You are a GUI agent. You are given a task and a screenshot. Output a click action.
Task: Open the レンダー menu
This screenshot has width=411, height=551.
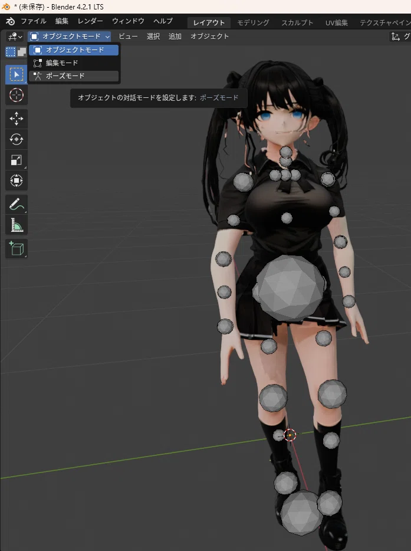(x=90, y=21)
